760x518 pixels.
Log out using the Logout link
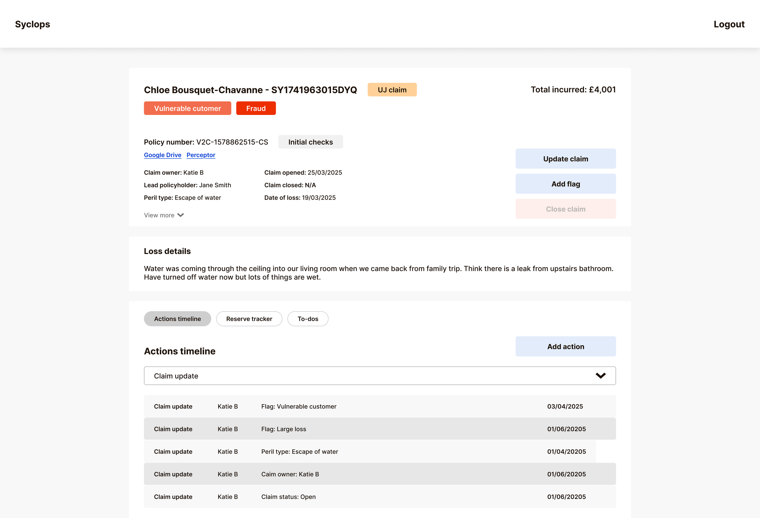(729, 24)
